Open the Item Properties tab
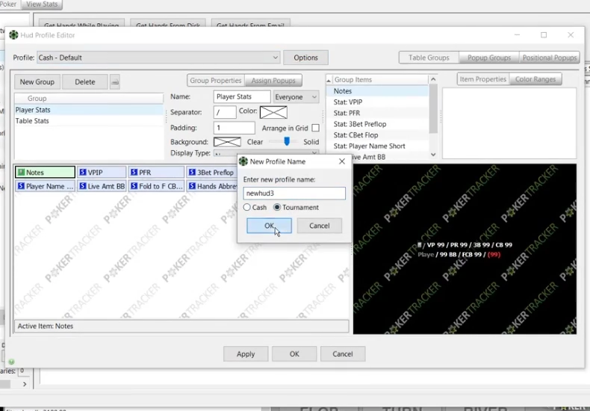590x411 pixels. (x=482, y=79)
